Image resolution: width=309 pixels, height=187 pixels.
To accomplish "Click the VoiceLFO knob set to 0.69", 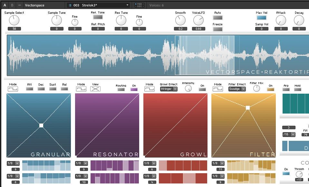I will click(x=198, y=21).
